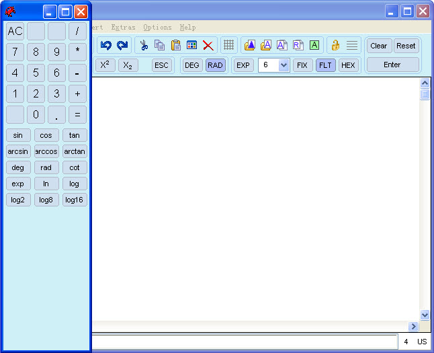Click the scissors cut icon
The height and width of the screenshot is (353, 434).
point(144,46)
